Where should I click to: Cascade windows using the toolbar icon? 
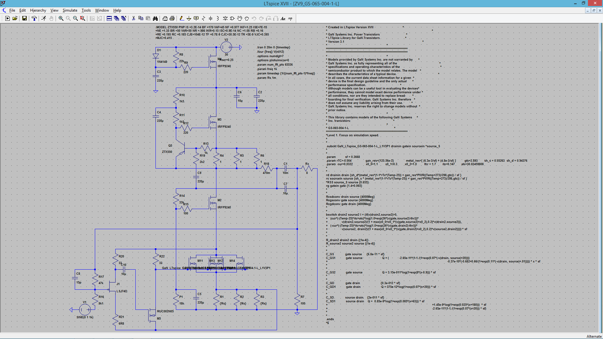click(x=117, y=19)
